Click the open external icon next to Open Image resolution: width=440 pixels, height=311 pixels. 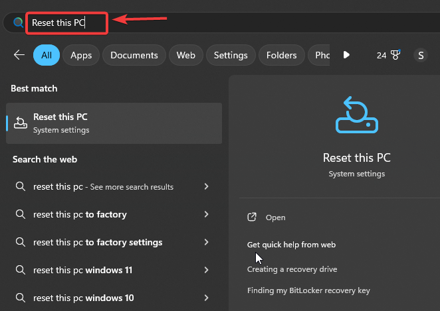(252, 217)
